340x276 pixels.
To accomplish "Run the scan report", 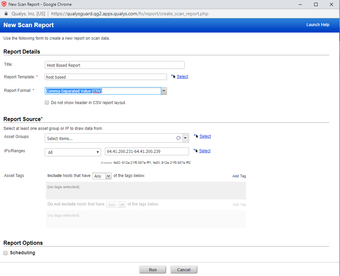I will click(152, 270).
